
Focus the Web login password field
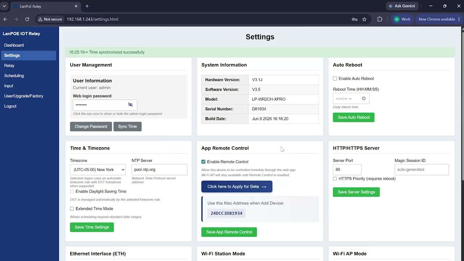tap(105, 105)
